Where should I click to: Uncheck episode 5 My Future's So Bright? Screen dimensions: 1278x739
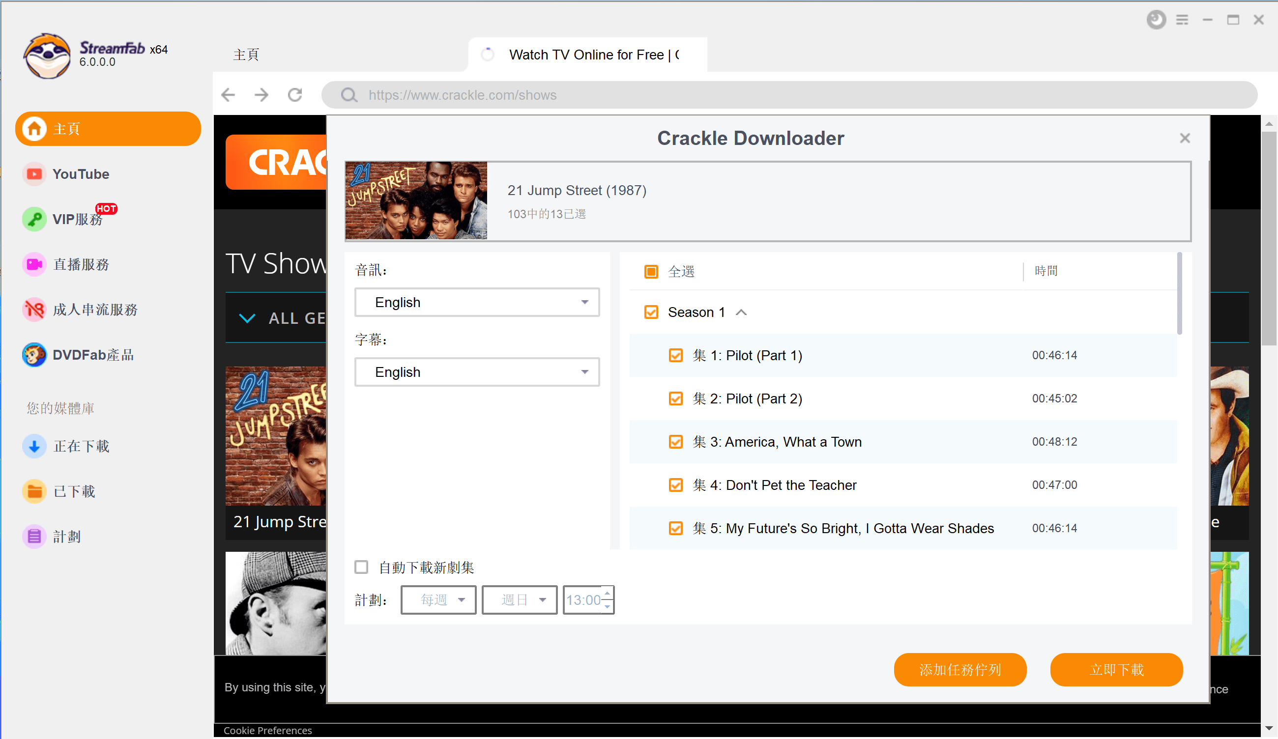(675, 528)
